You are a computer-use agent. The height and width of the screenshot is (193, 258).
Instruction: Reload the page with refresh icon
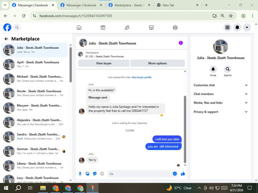tap(24, 16)
